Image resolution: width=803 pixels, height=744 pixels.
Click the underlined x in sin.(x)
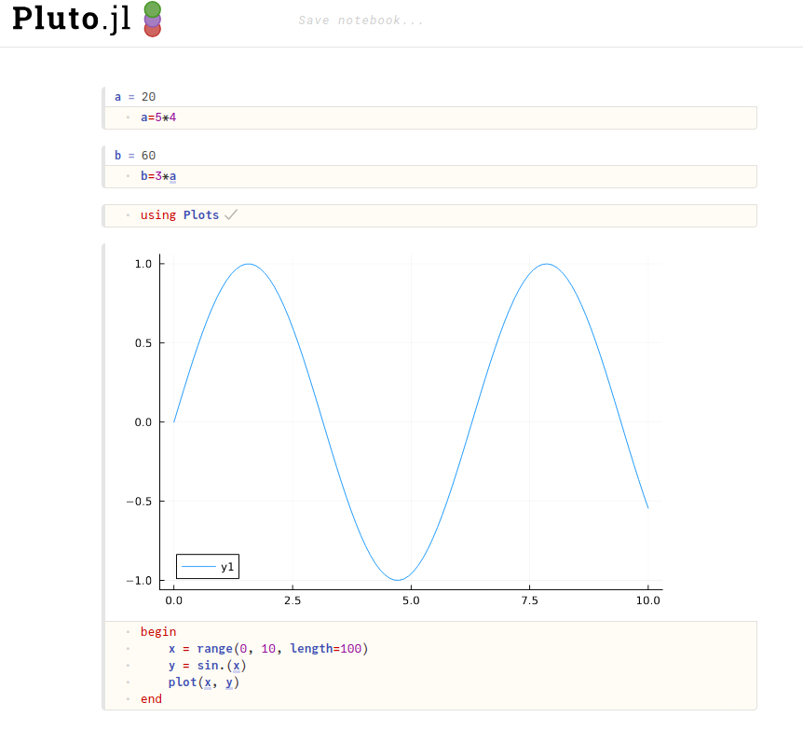tap(238, 666)
